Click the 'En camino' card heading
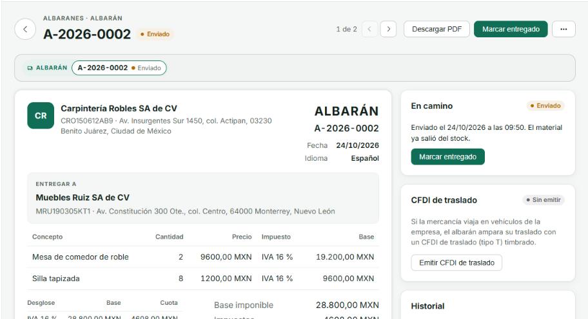 (431, 106)
